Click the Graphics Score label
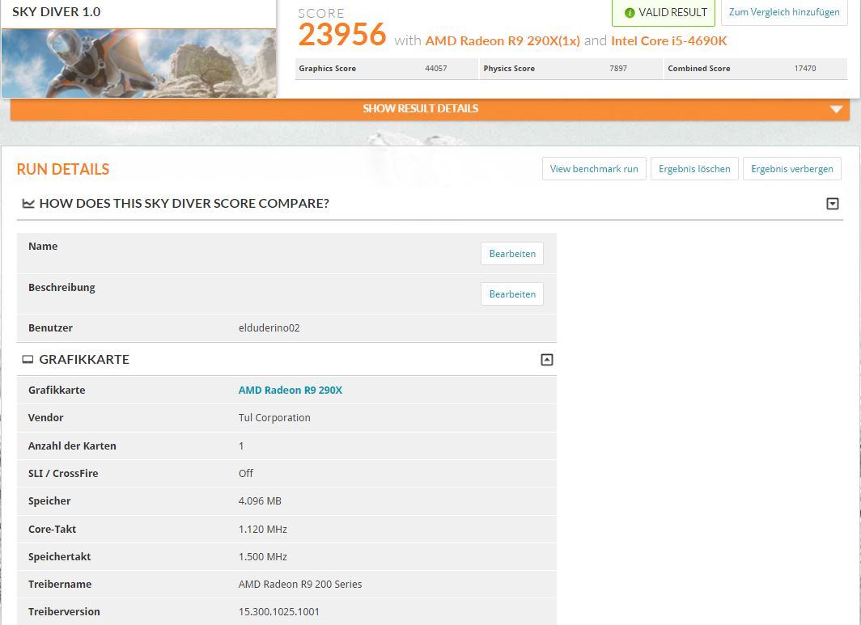Screen dimensions: 861x625 pyautogui.click(x=327, y=69)
